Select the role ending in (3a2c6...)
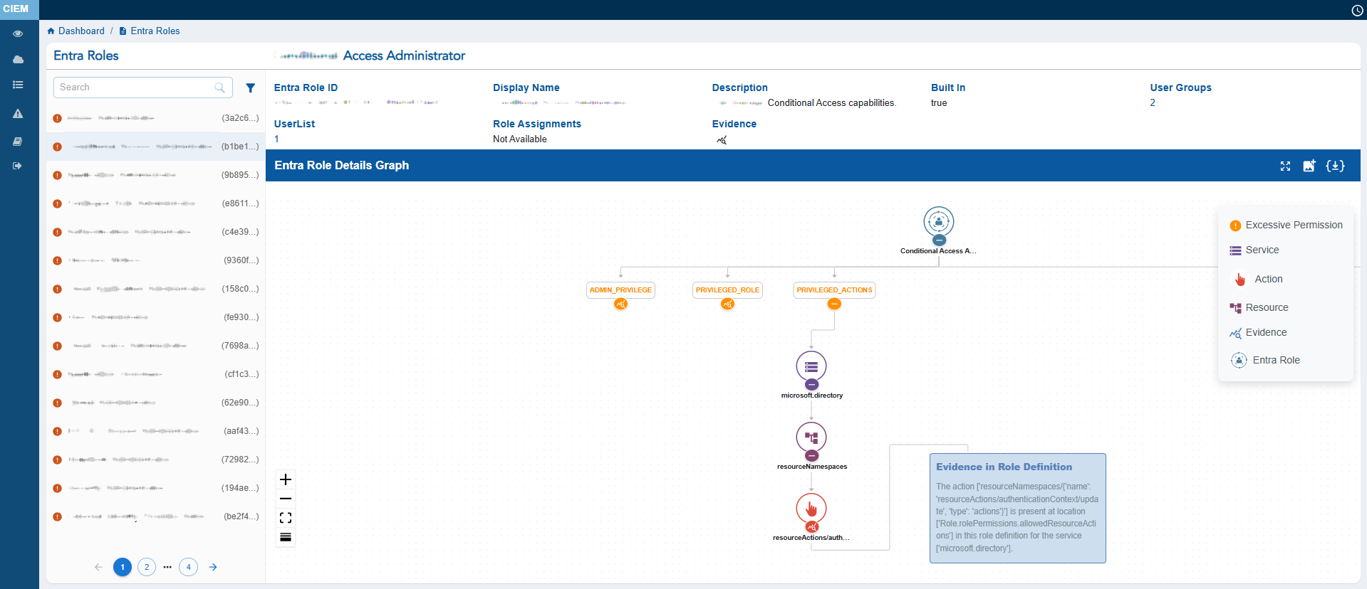The height and width of the screenshot is (589, 1367). [x=155, y=118]
